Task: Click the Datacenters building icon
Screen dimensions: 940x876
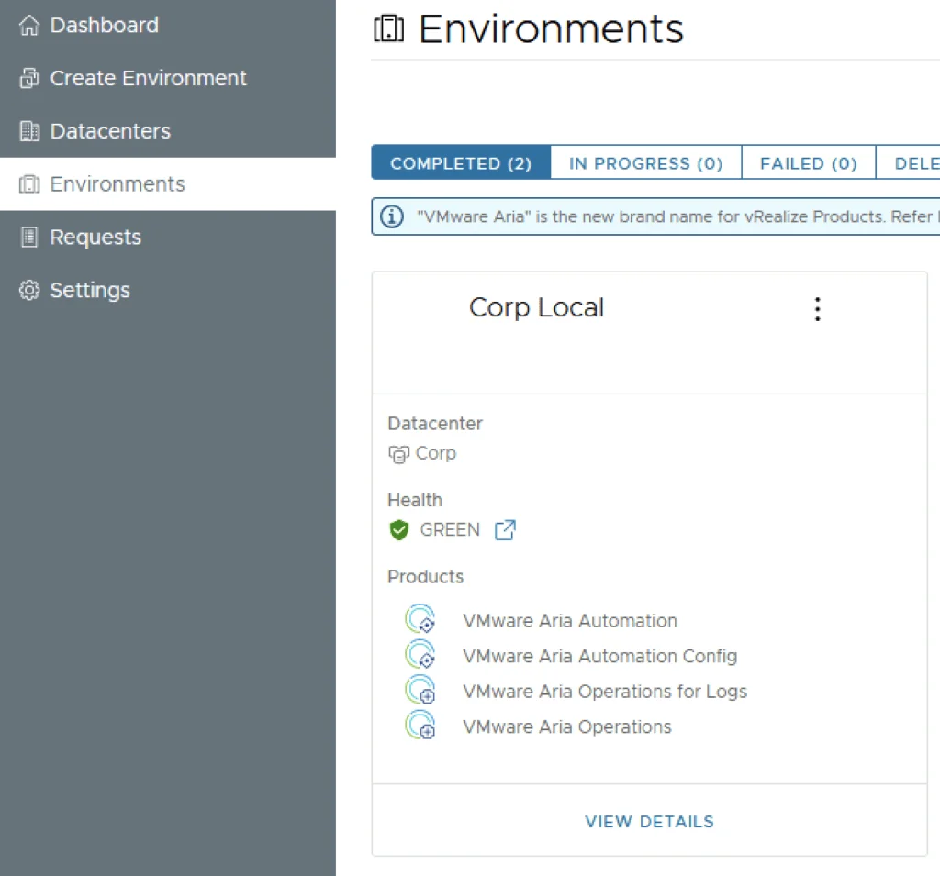Action: tap(28, 130)
